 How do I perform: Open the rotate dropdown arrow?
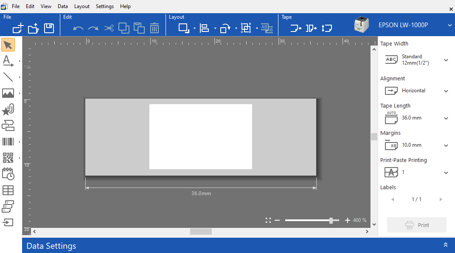[236, 28]
